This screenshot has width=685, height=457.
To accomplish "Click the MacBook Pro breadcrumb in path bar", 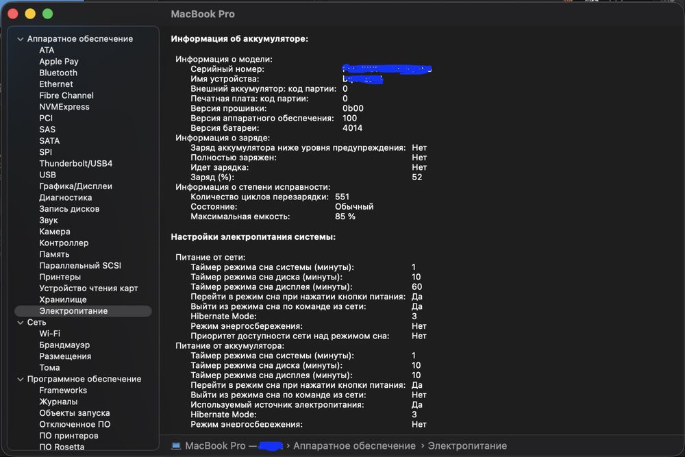I will click(215, 446).
